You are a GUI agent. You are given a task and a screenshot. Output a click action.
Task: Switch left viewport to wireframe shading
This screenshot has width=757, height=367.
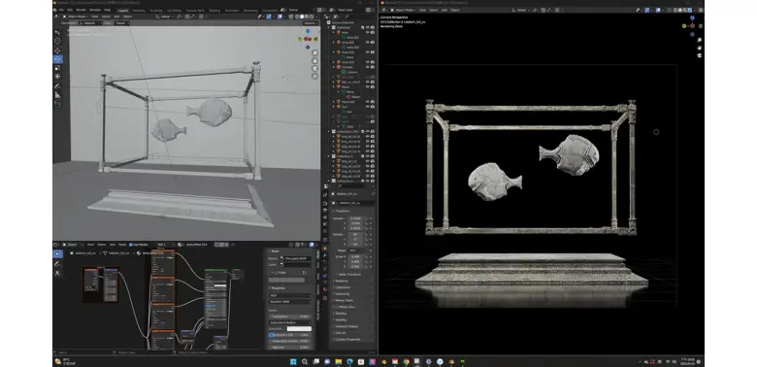click(x=296, y=17)
